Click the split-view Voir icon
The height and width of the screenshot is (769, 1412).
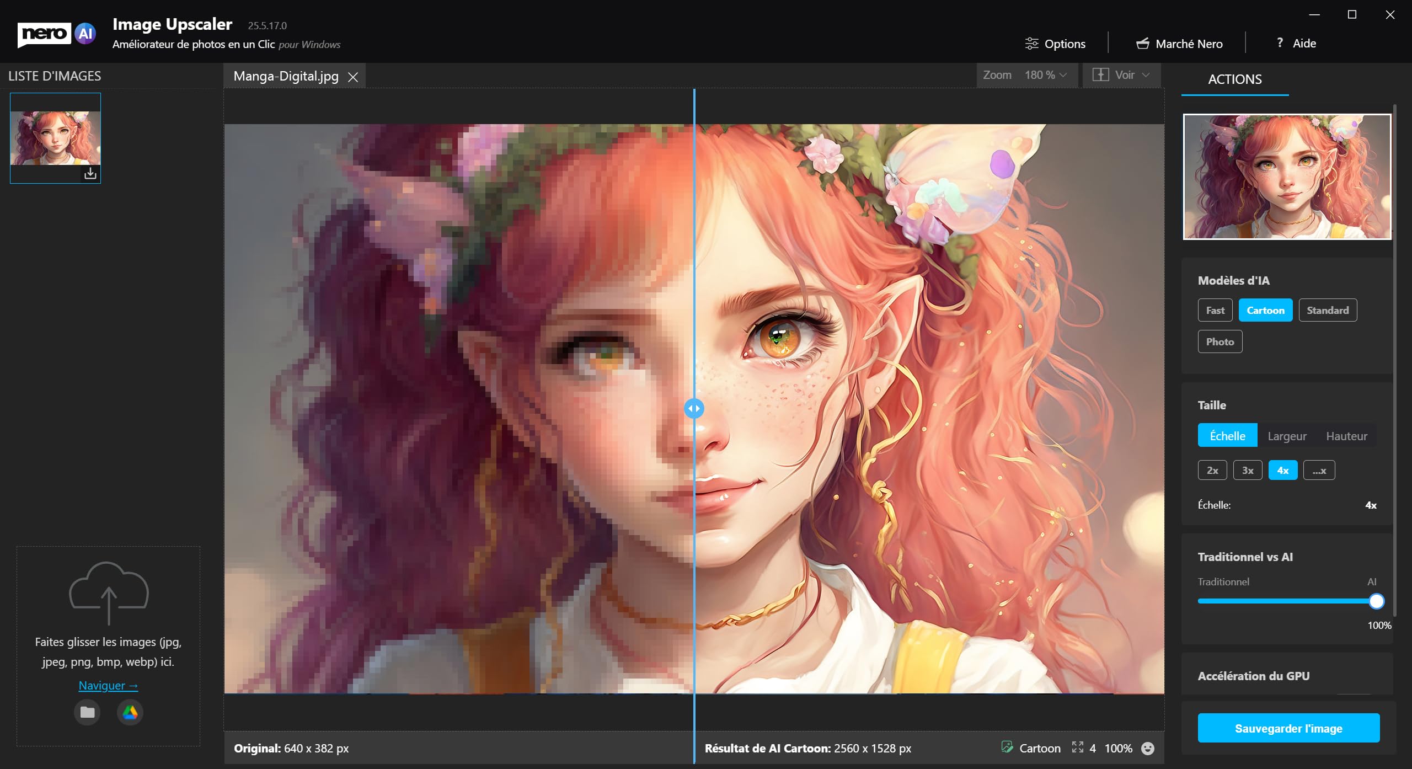point(1100,75)
